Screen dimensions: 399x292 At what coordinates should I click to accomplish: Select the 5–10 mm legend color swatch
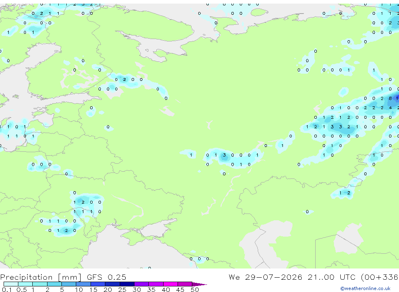coord(69,284)
